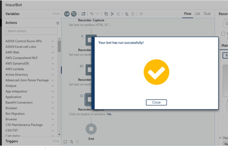This screenshot has height=150, width=228.
Task: Expand the Active Directory chevron
Action: point(53,75)
